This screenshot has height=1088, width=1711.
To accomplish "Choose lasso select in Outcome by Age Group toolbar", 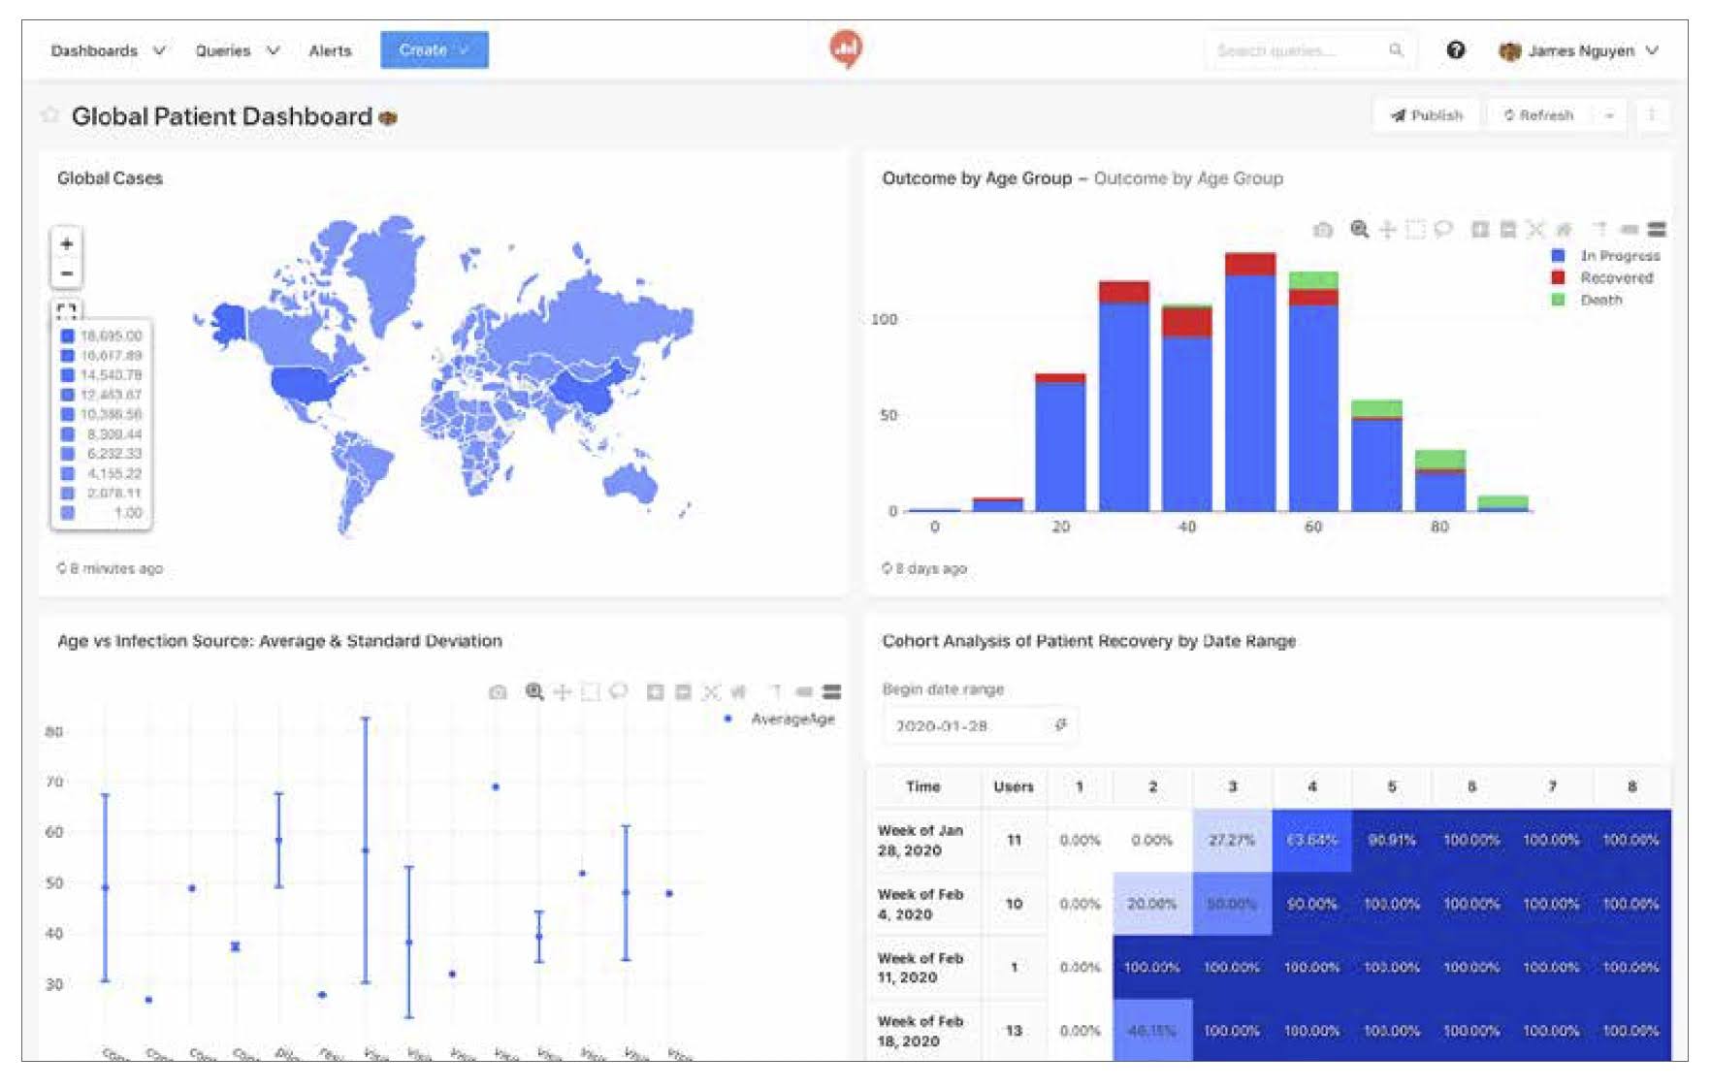I will 1443,230.
